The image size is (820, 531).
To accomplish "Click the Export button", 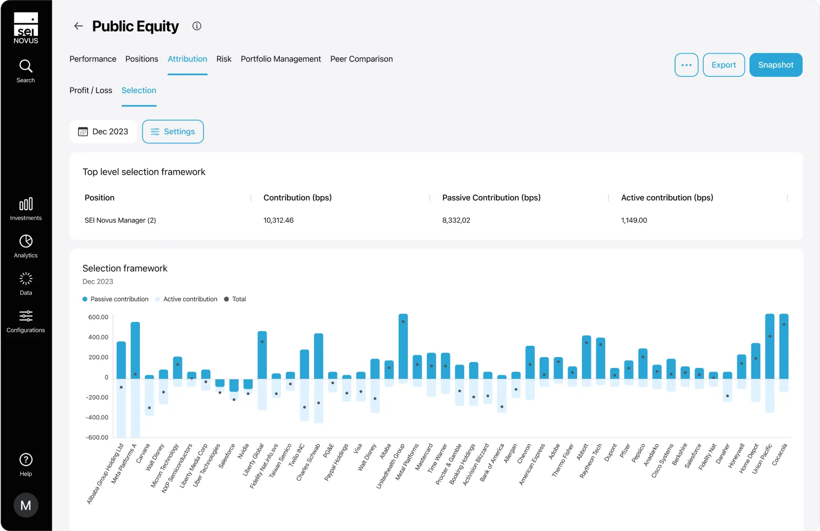I will click(x=723, y=65).
